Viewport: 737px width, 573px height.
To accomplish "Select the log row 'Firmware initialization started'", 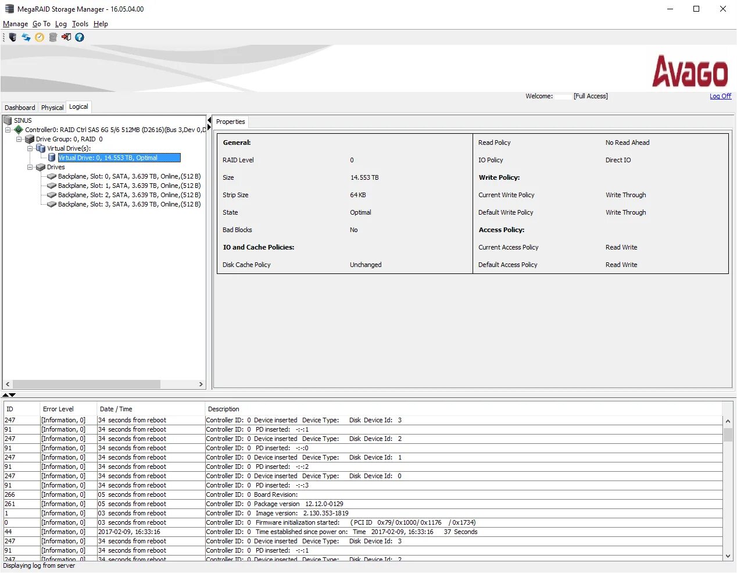I will coord(363,522).
